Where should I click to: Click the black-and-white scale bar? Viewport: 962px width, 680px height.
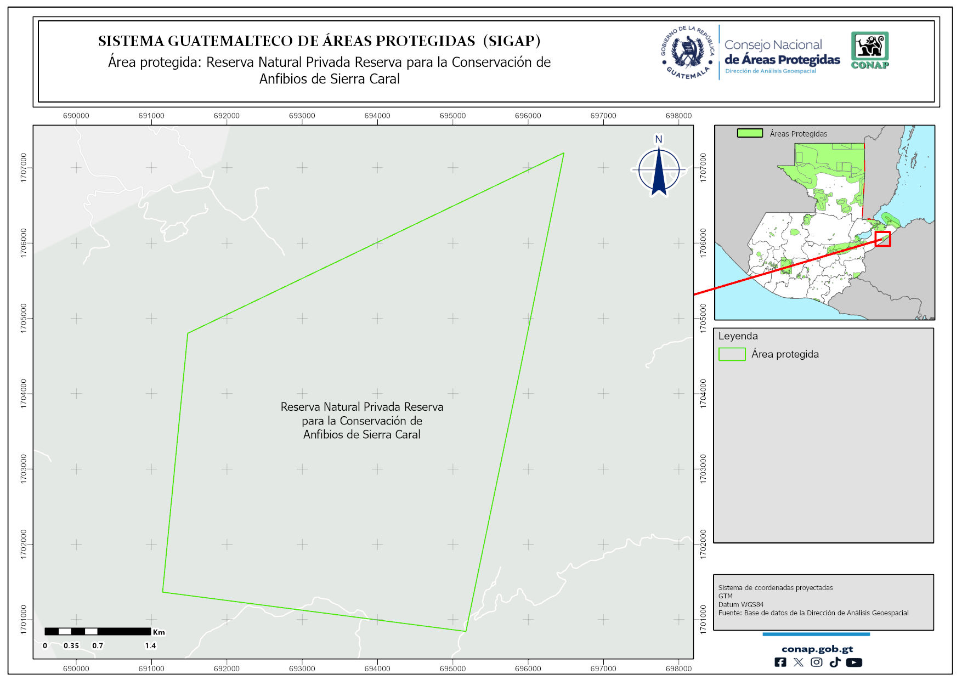pyautogui.click(x=98, y=632)
